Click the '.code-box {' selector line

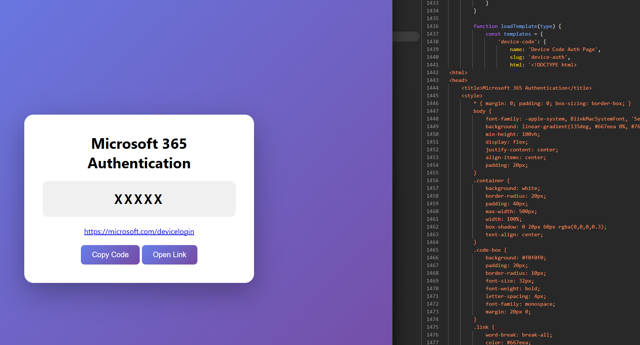pos(490,250)
